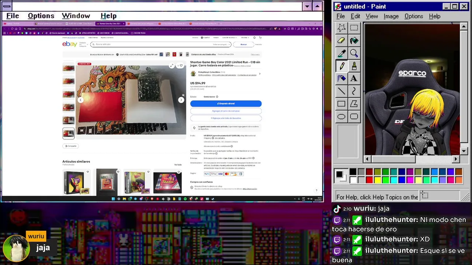Select the Pencil tool in Paint
This screenshot has width=472, height=265.
341,66
